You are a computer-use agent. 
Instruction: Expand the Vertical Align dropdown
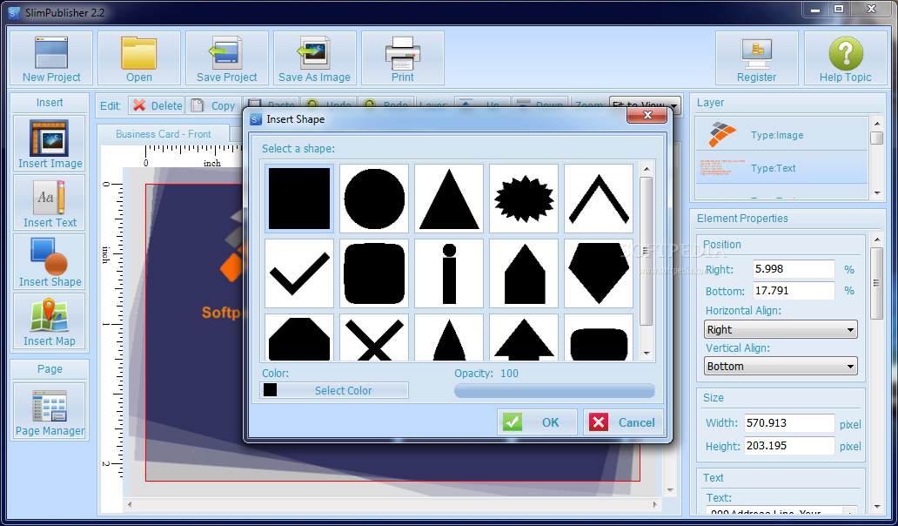(x=781, y=367)
